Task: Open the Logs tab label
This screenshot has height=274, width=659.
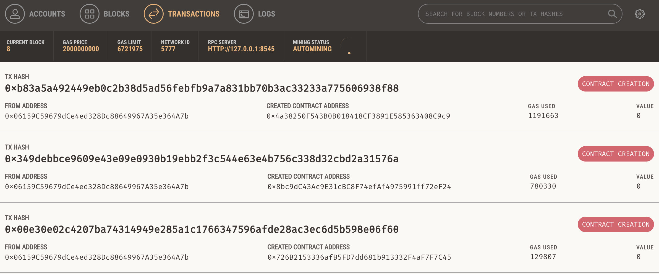Action: click(x=266, y=14)
